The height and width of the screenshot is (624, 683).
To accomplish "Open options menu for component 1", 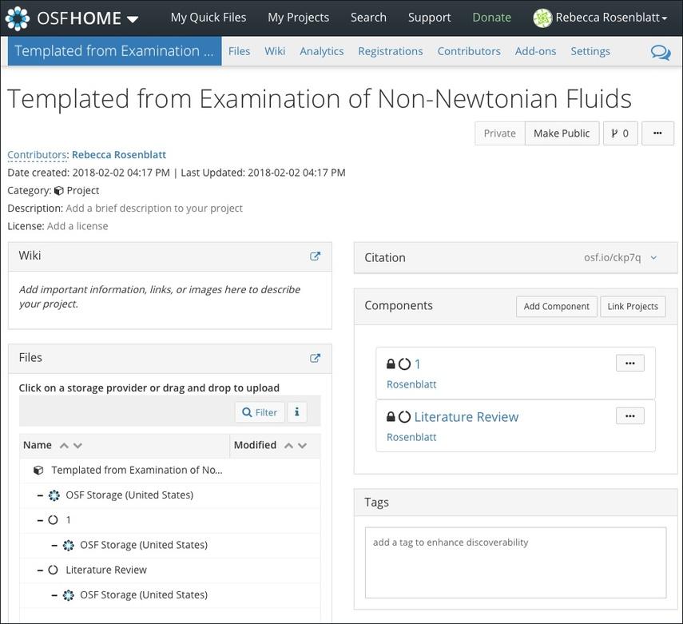I will click(x=629, y=364).
